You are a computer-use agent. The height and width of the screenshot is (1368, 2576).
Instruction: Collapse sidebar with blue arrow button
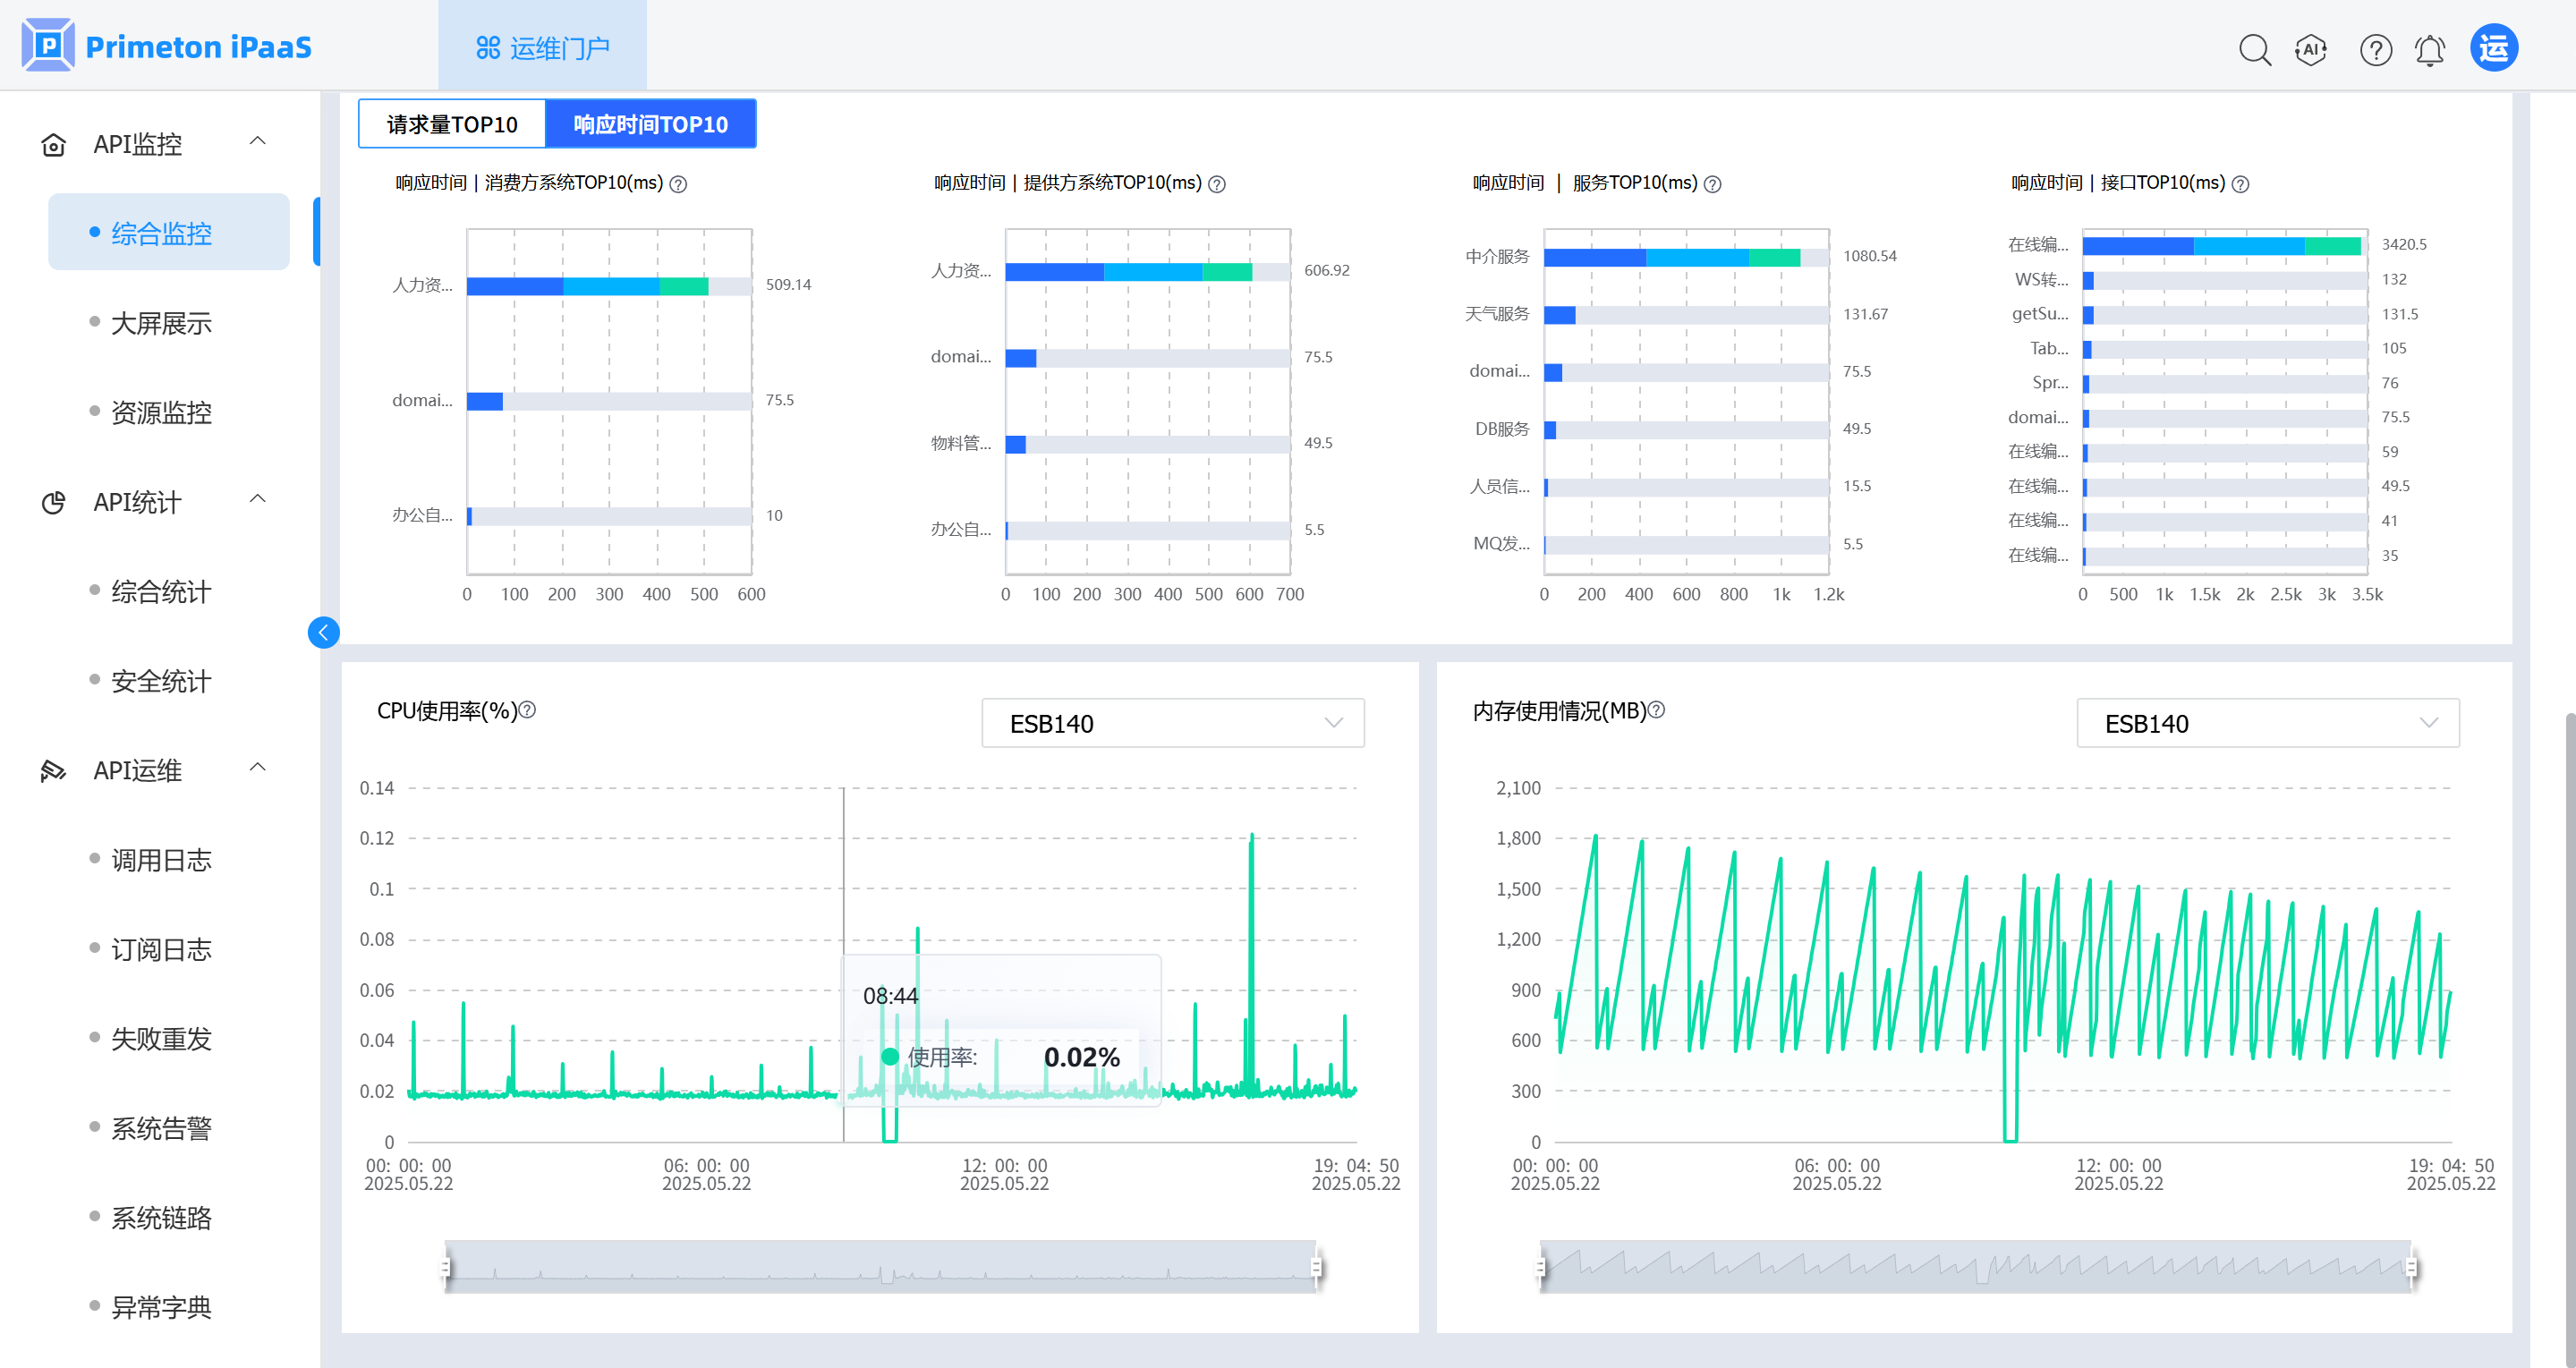pos(323,632)
